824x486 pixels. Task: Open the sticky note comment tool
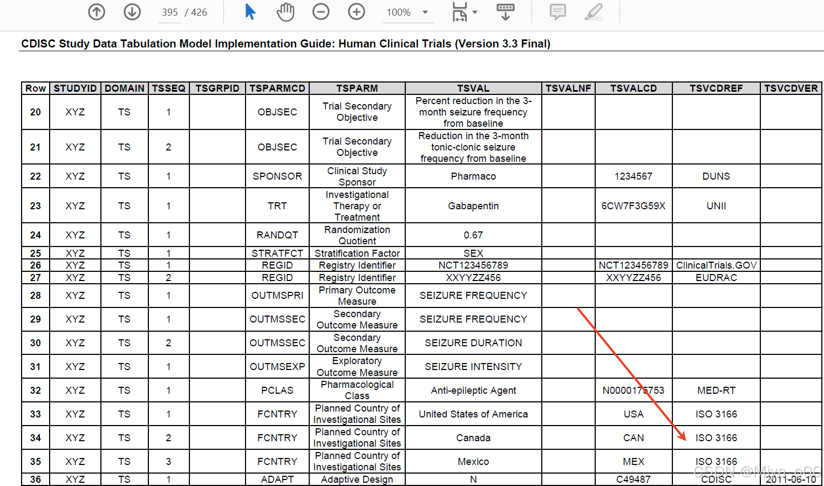click(557, 12)
